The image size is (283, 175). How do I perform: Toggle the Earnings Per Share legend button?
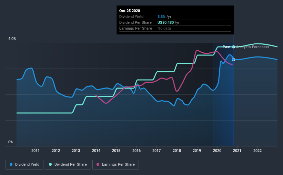(115, 165)
